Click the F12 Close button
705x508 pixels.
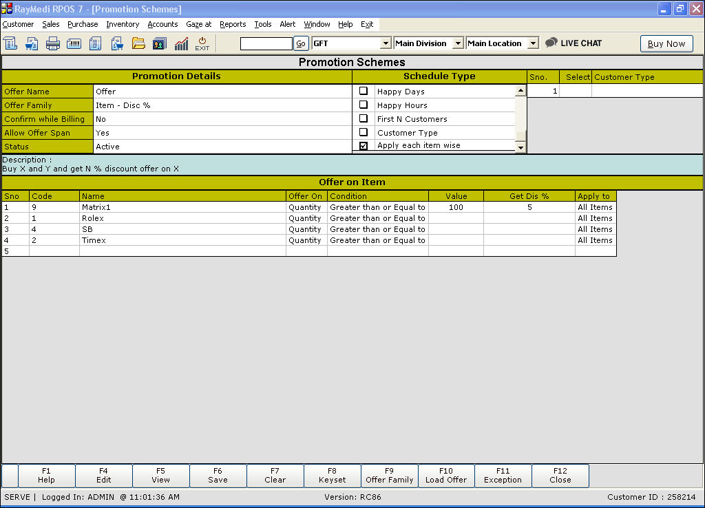coord(560,476)
